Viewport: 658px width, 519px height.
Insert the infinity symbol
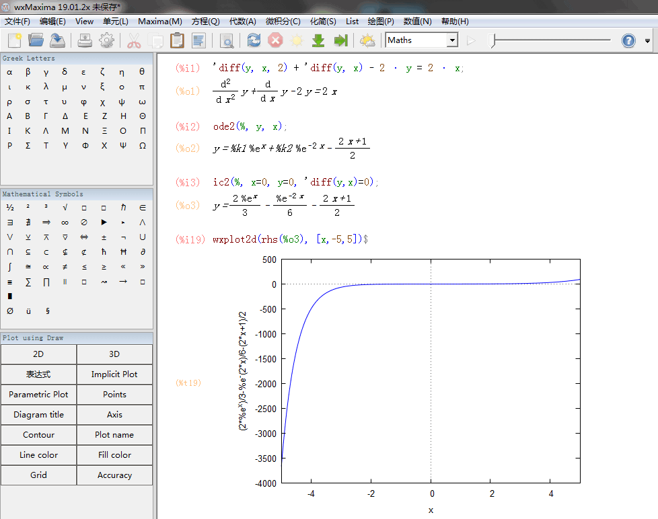coord(65,223)
